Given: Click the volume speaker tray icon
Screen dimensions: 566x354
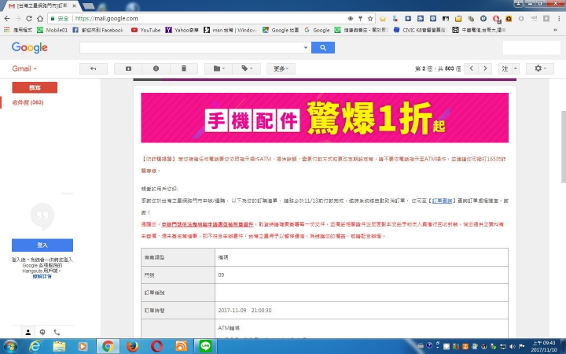Looking at the screenshot, I should (x=513, y=346).
